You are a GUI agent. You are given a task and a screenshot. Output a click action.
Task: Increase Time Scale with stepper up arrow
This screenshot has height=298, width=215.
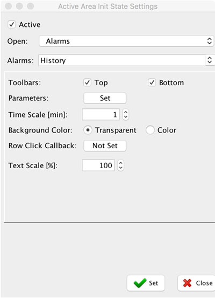click(x=126, y=112)
